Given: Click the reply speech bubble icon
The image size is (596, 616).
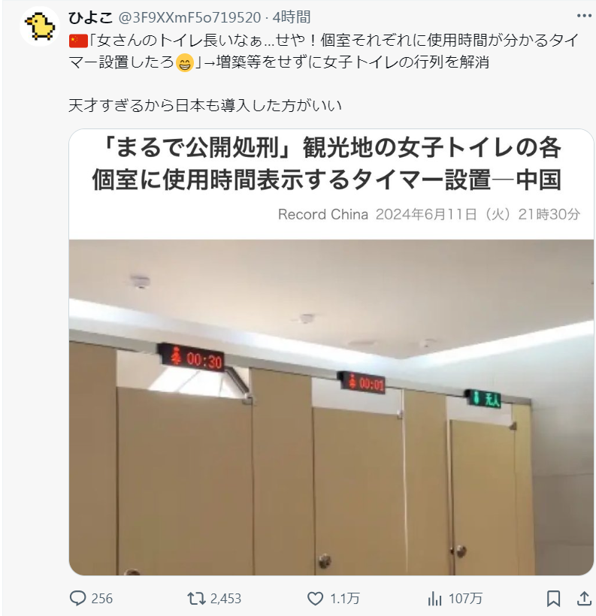Looking at the screenshot, I should tap(77, 598).
